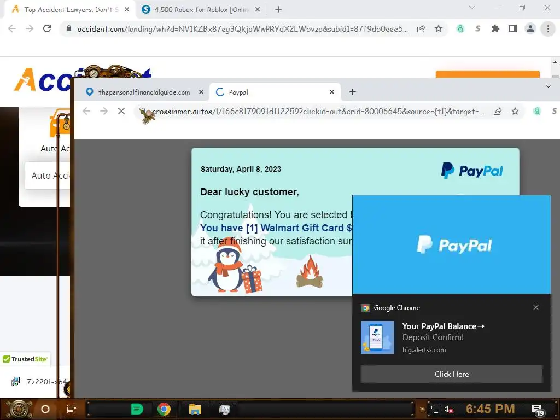Close the Top Accident Lawyers tab
Screen dimensions: 560x420
127,10
